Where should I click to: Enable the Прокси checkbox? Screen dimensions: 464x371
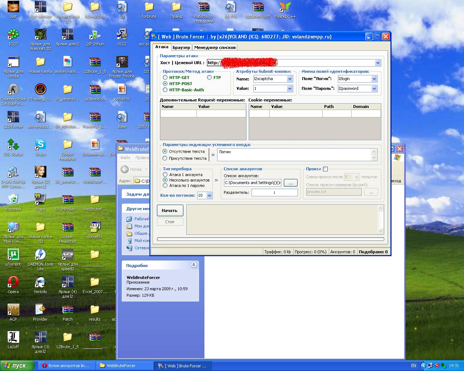pos(325,169)
